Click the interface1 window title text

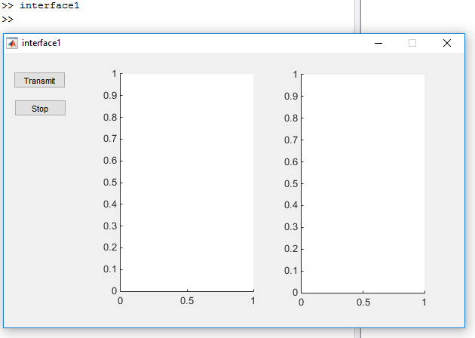(41, 43)
